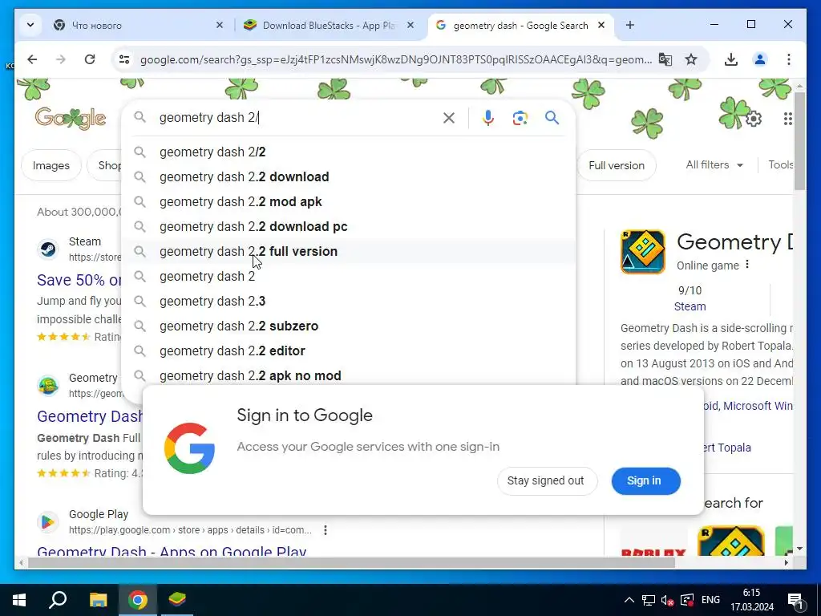Choose suggestion geometry dash 2.2 full version

[348, 251]
